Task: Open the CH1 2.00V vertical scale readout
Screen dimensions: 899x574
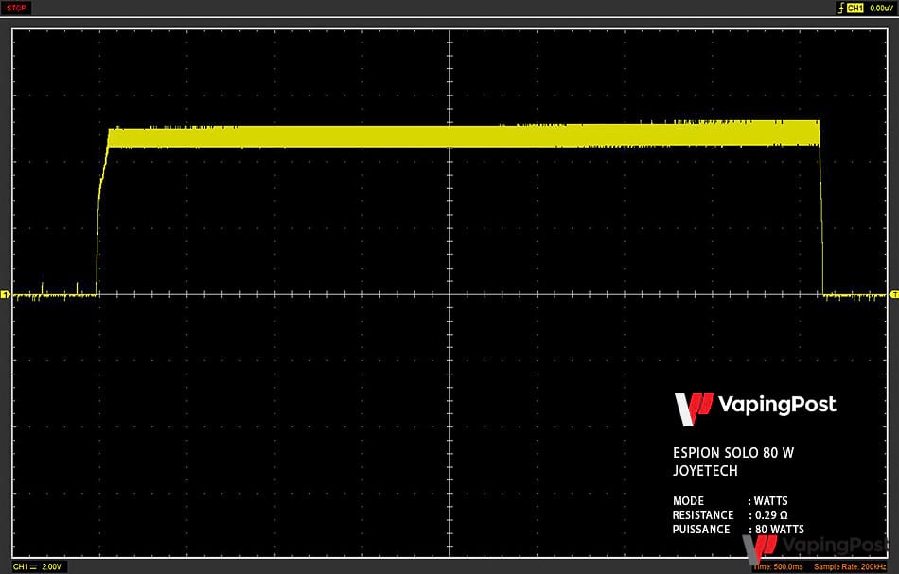Action: click(x=37, y=566)
